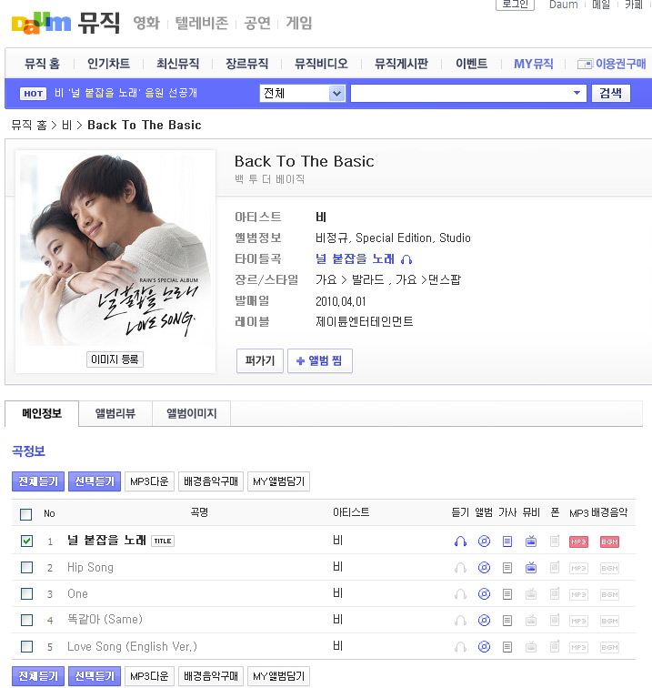Open album icon for Hip Song

[x=484, y=568]
